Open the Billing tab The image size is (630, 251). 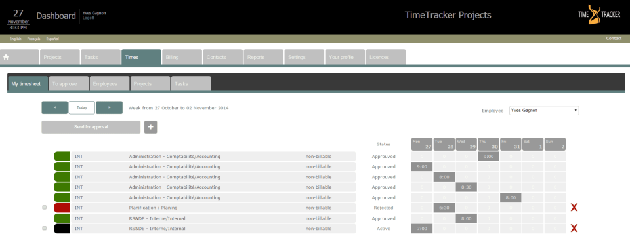[182, 57]
